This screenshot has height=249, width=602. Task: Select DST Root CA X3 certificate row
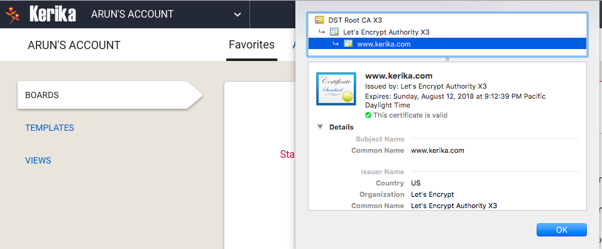(447, 19)
